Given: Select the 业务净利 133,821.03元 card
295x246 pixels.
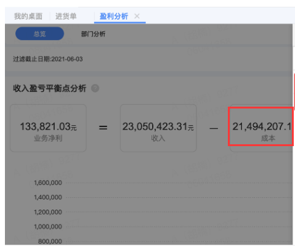Looking at the screenshot, I should (48, 128).
